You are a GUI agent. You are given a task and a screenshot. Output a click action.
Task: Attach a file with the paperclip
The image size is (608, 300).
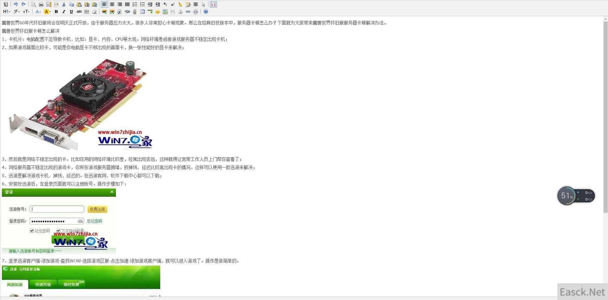tap(135, 12)
